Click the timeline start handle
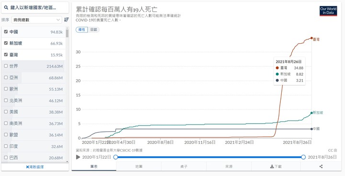The width and height of the screenshot is (345, 176). click(115, 157)
